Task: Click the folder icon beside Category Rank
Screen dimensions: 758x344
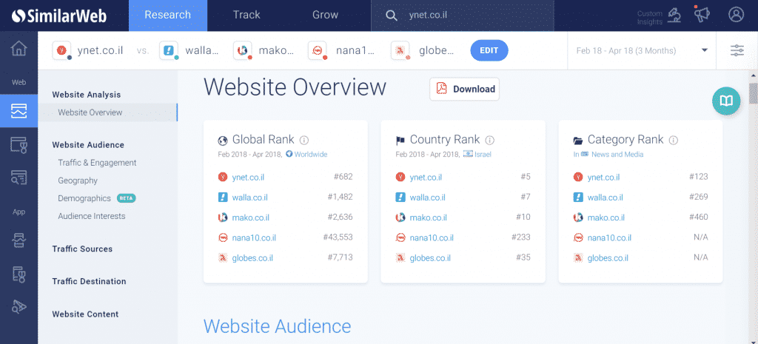Action: pos(577,141)
